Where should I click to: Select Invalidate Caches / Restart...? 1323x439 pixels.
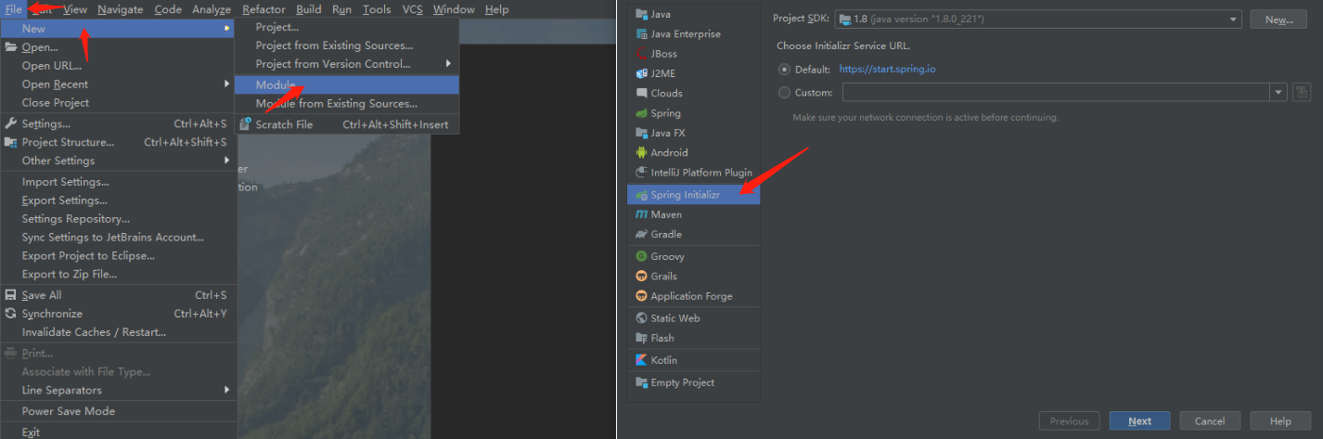pos(118,332)
